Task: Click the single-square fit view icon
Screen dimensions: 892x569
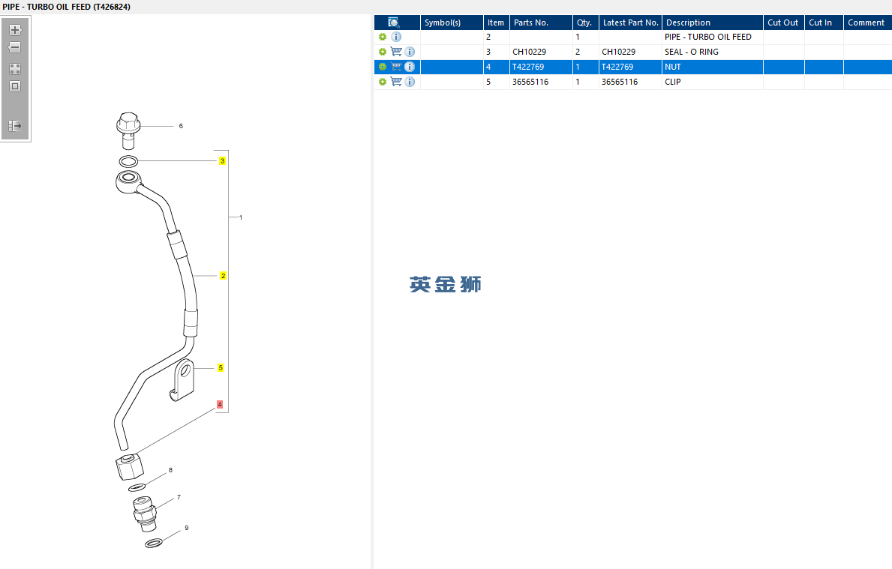Action: click(15, 86)
